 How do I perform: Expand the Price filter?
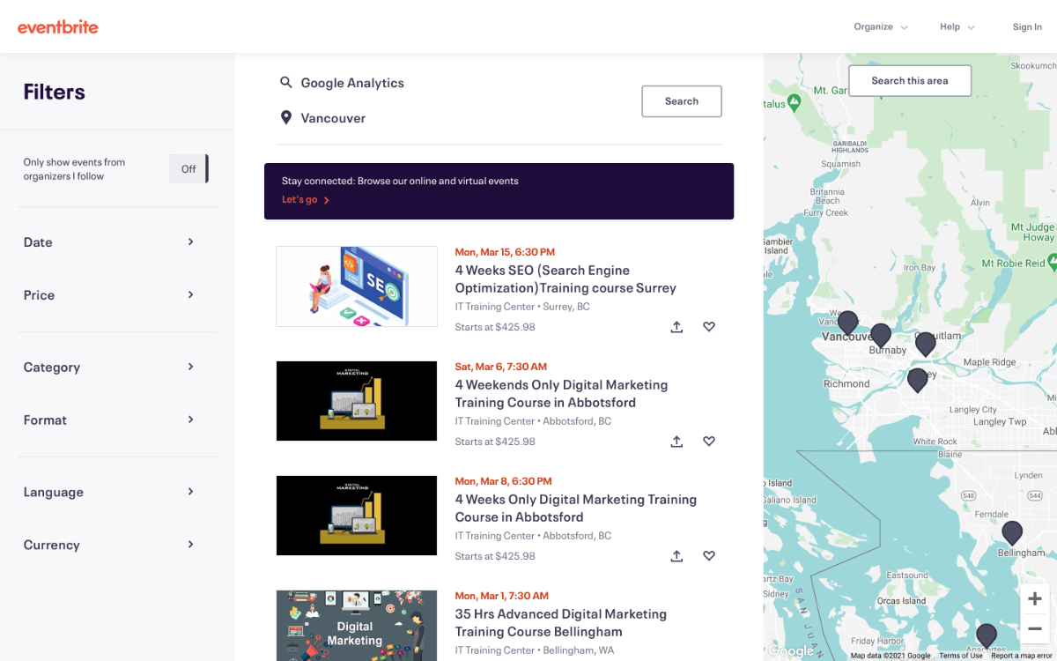117,294
